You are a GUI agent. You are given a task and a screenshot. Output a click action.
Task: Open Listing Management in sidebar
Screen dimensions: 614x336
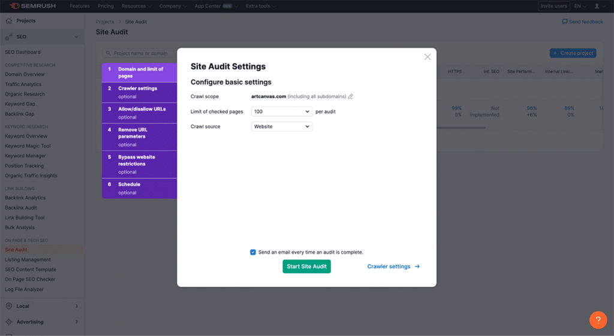[28, 260]
